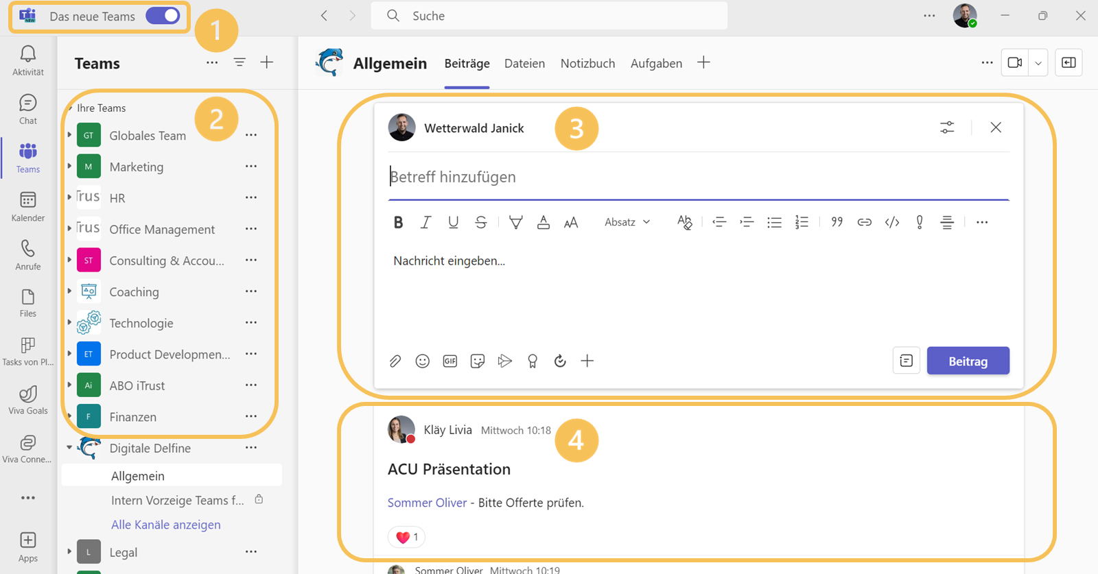This screenshot has width=1098, height=574.
Task: Open the profile avatar menu
Action: [965, 15]
